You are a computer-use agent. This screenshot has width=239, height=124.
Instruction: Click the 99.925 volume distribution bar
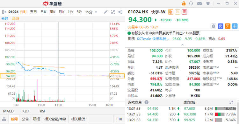click(x=218, y=120)
